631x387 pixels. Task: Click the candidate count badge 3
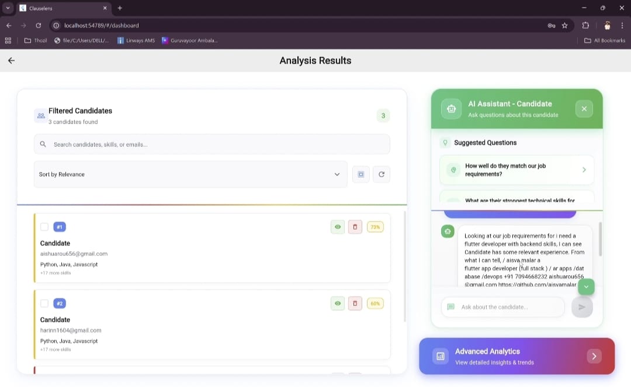tap(383, 115)
